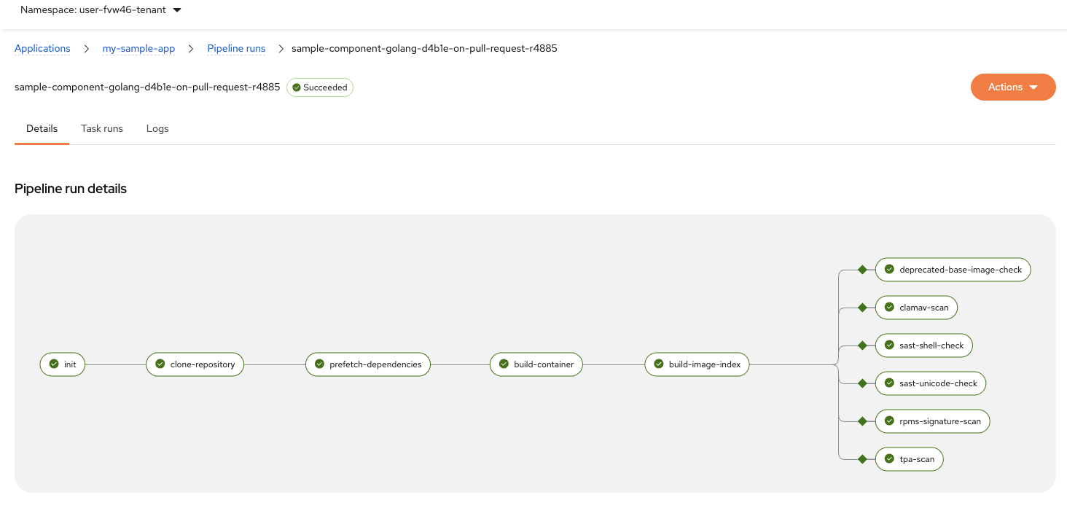This screenshot has width=1067, height=508.
Task: Click diamond connector before deprecated-base-image-check
Action: click(x=862, y=270)
